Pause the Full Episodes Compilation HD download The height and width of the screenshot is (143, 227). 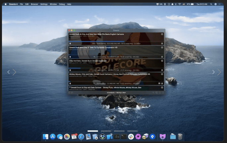coord(70,57)
